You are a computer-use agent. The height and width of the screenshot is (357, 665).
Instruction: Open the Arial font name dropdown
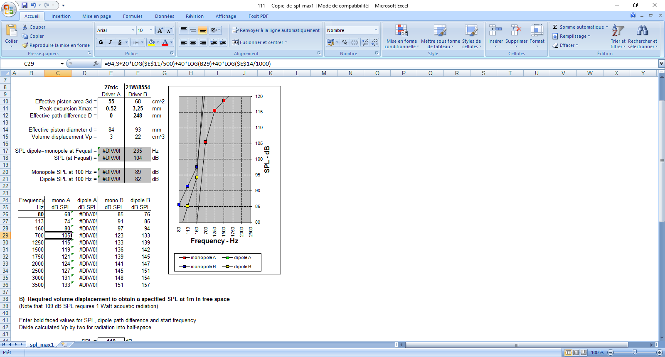click(133, 30)
